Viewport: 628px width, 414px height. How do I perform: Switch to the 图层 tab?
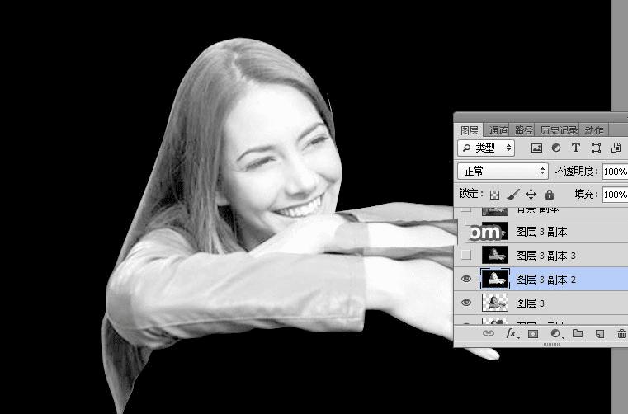[x=470, y=130]
